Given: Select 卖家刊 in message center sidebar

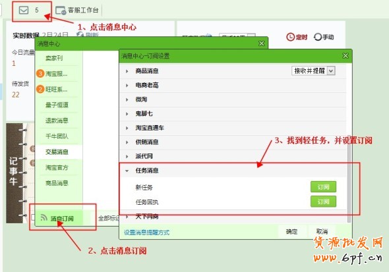Looking at the screenshot, I should pos(54,58).
